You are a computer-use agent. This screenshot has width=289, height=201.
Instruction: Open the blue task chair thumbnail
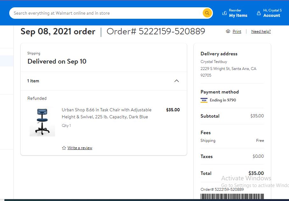coord(42,121)
